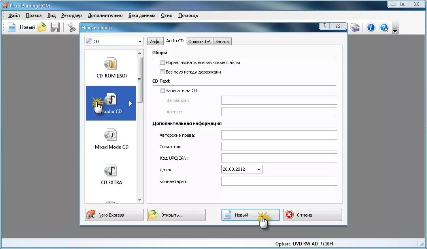This screenshot has width=427, height=249.
Task: Click the Optiarc DVD RW AD-7710H status text
Action: (x=304, y=244)
